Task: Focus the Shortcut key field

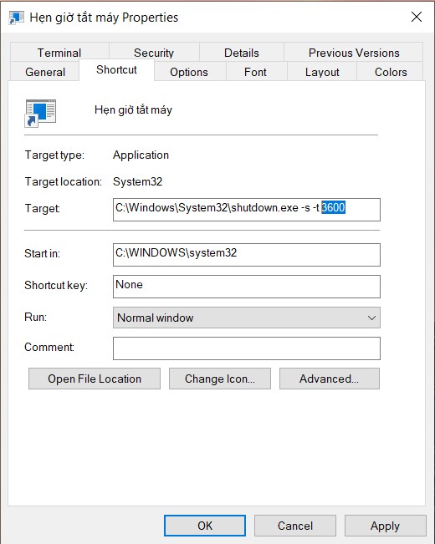Action: tap(246, 287)
